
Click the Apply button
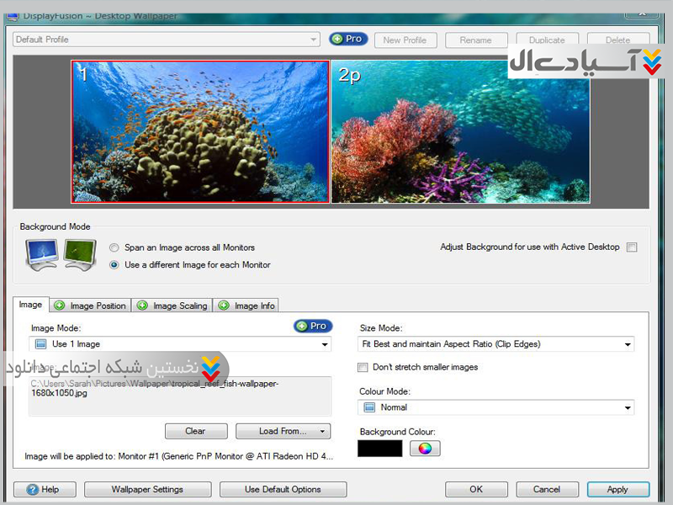pyautogui.click(x=617, y=489)
